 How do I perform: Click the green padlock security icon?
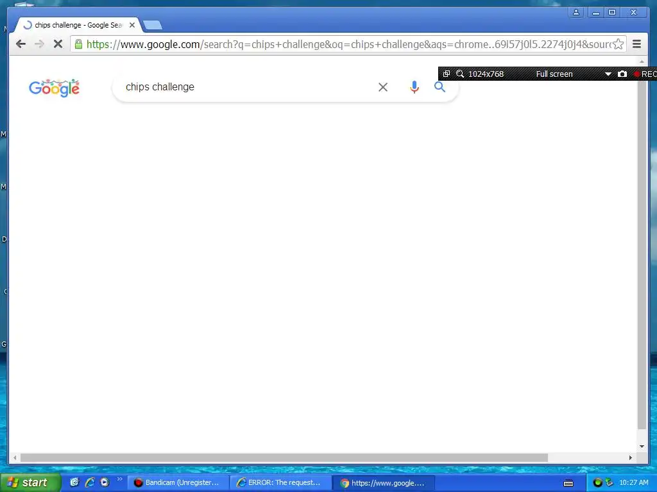coord(78,44)
